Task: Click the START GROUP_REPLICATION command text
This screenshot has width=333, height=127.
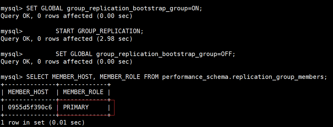Action: [x=99, y=31]
